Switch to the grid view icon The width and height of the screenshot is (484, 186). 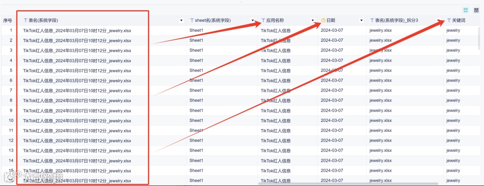476,10
